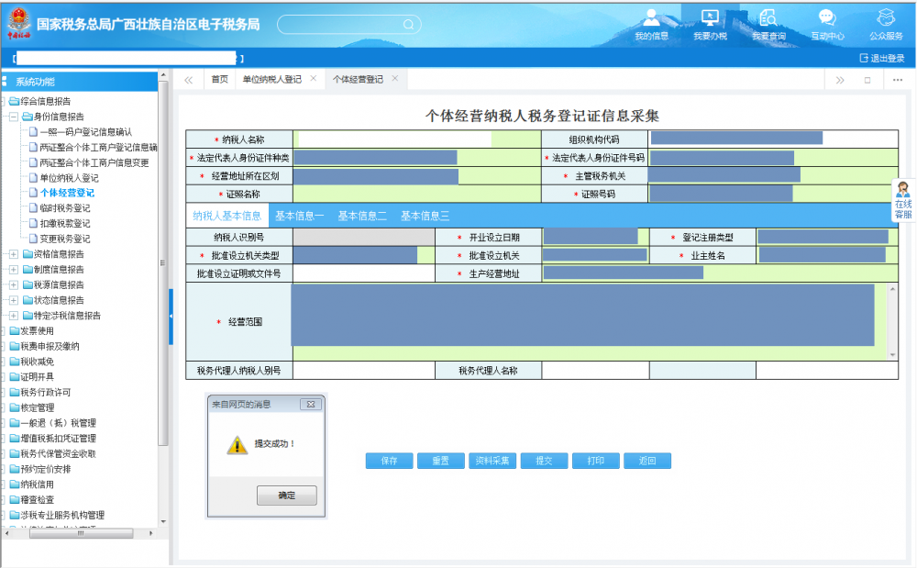Expand the 税源信息报告 node

(14, 284)
